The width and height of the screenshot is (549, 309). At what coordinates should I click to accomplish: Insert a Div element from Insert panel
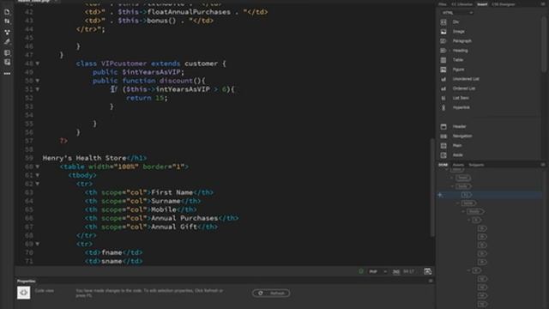pyautogui.click(x=455, y=22)
